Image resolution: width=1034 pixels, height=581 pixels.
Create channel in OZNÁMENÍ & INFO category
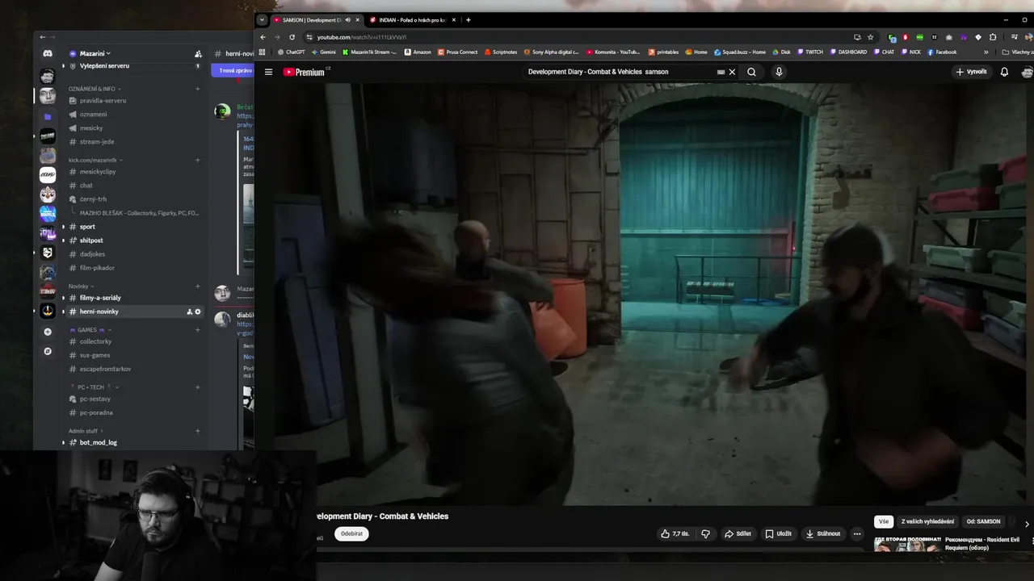[197, 89]
